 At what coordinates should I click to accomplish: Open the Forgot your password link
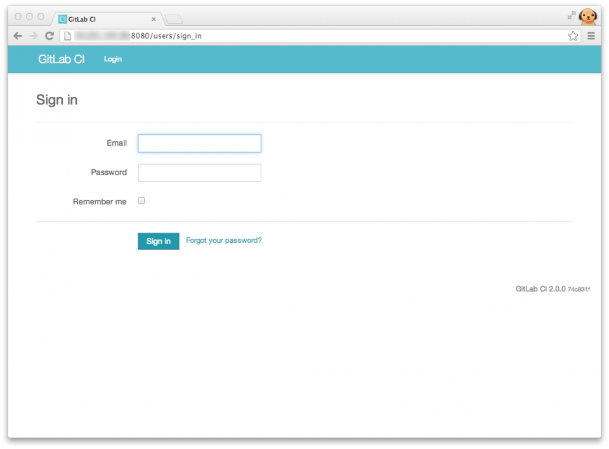pyautogui.click(x=223, y=240)
